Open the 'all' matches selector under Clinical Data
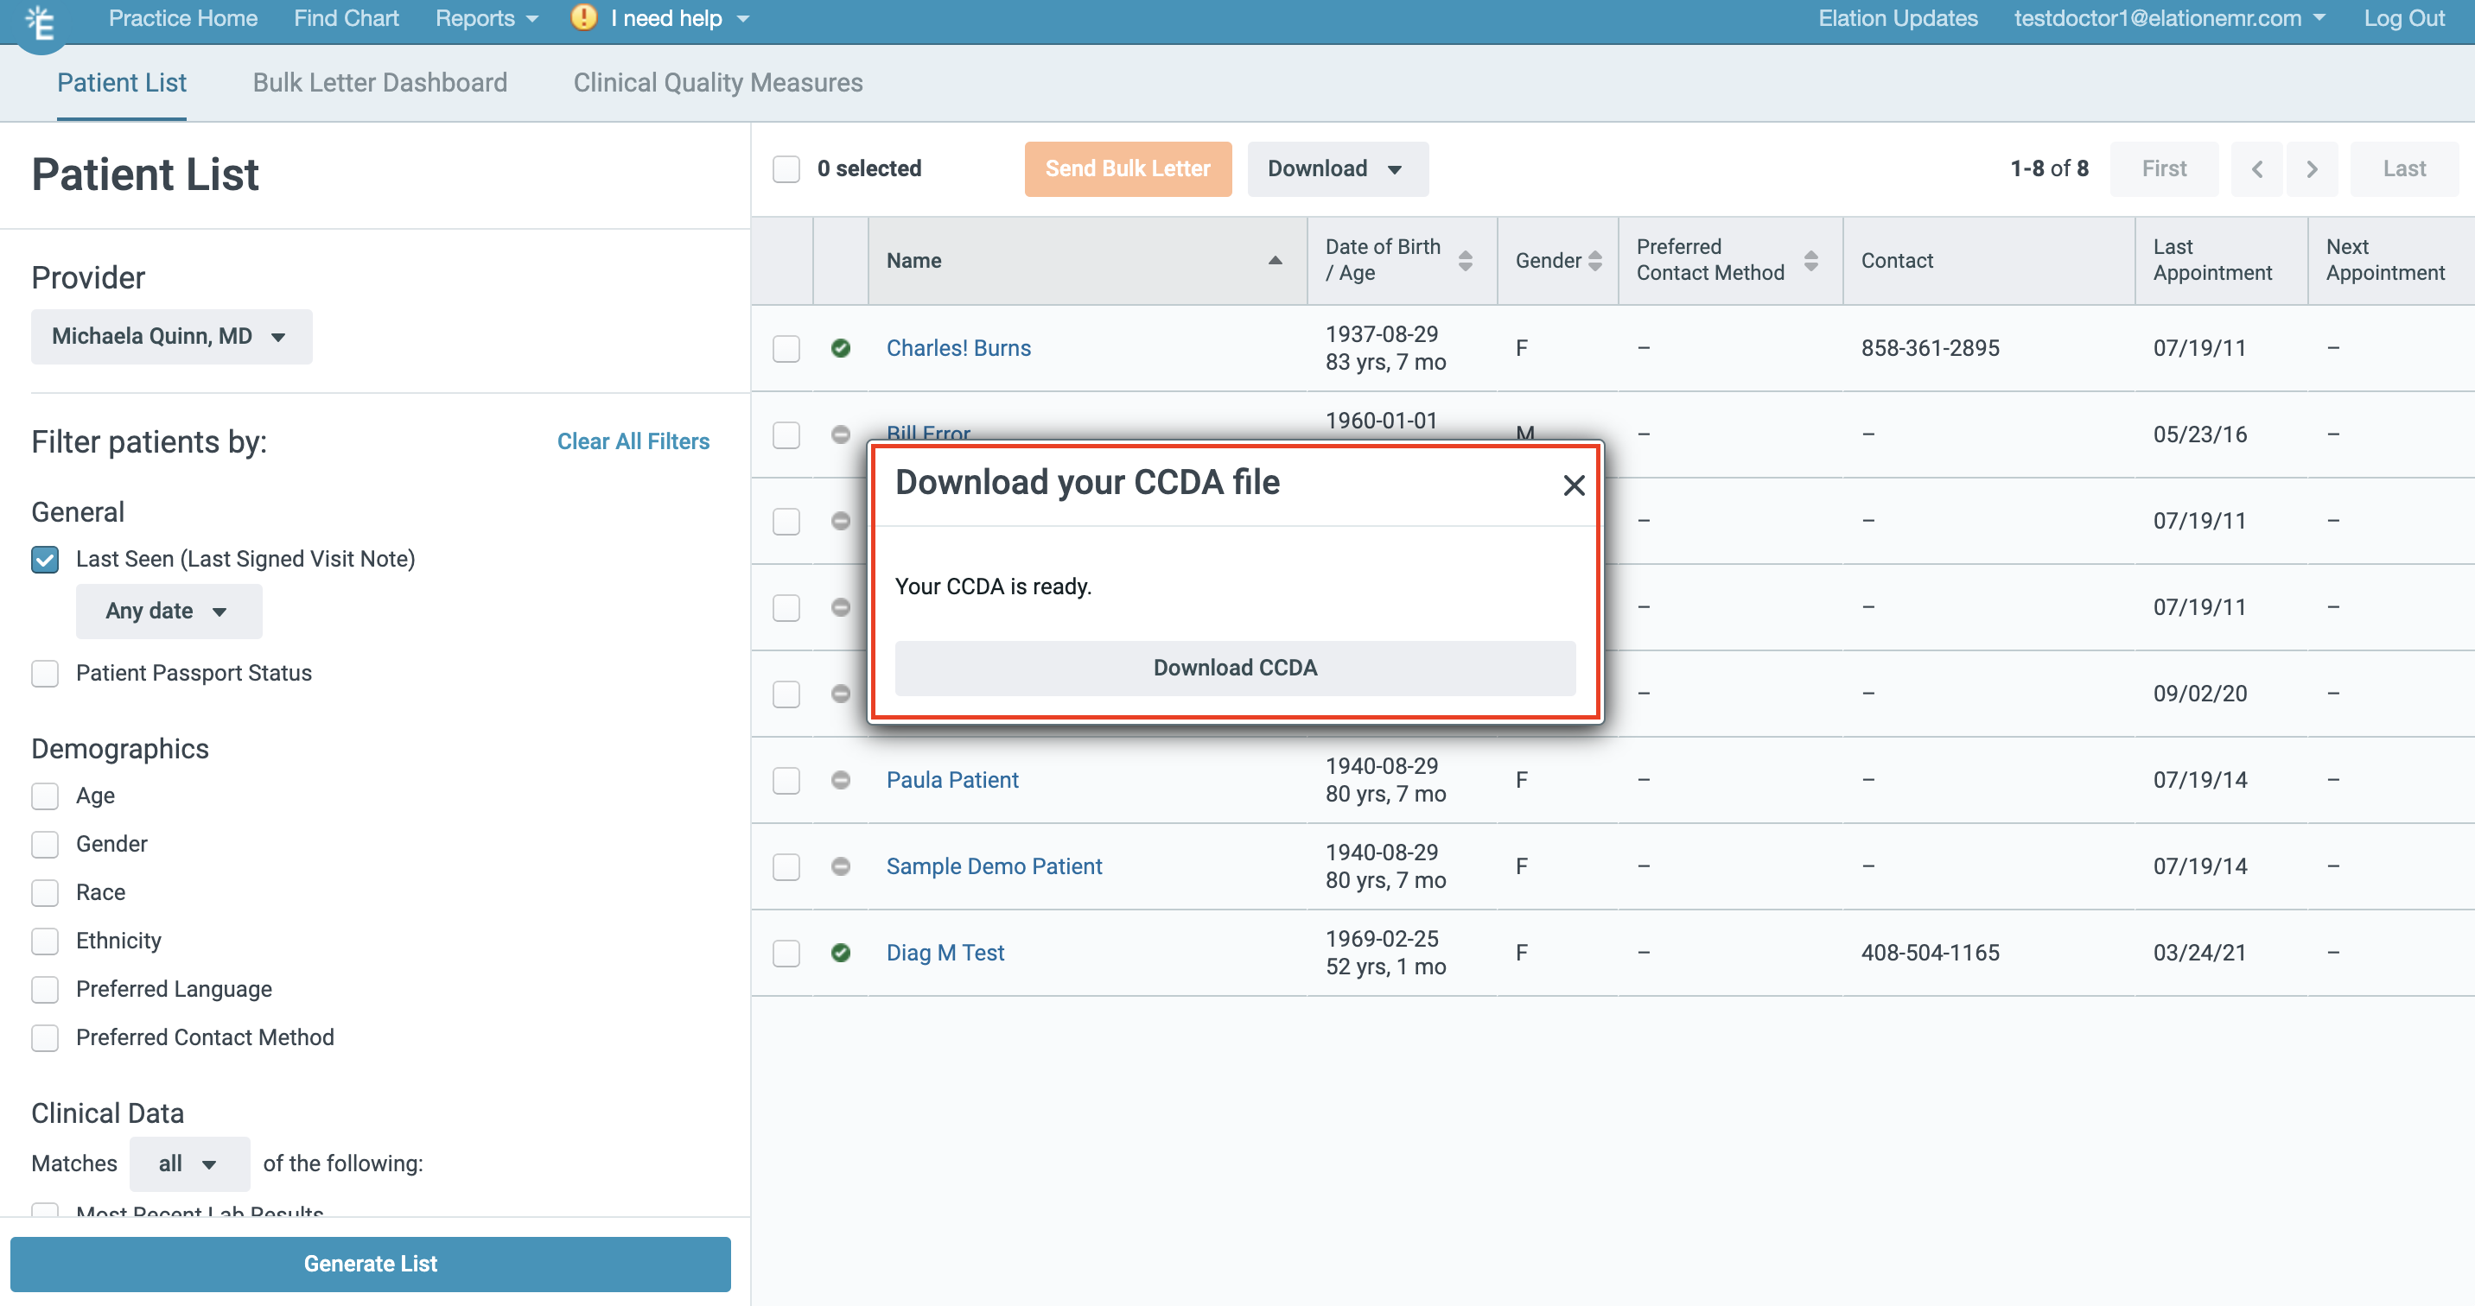Screen dimensions: 2475x1306 188,1163
